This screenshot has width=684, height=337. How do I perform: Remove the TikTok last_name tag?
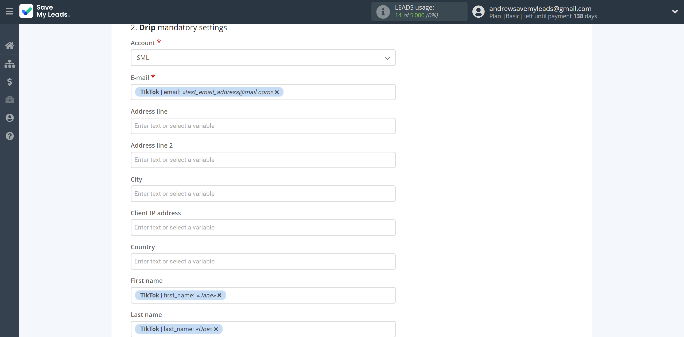(216, 329)
